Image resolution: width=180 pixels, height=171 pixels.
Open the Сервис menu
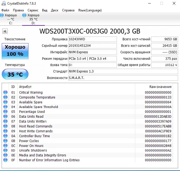[33, 10]
